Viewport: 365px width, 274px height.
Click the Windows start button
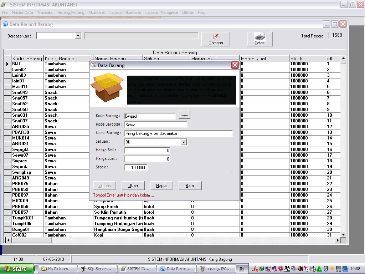[17, 269]
